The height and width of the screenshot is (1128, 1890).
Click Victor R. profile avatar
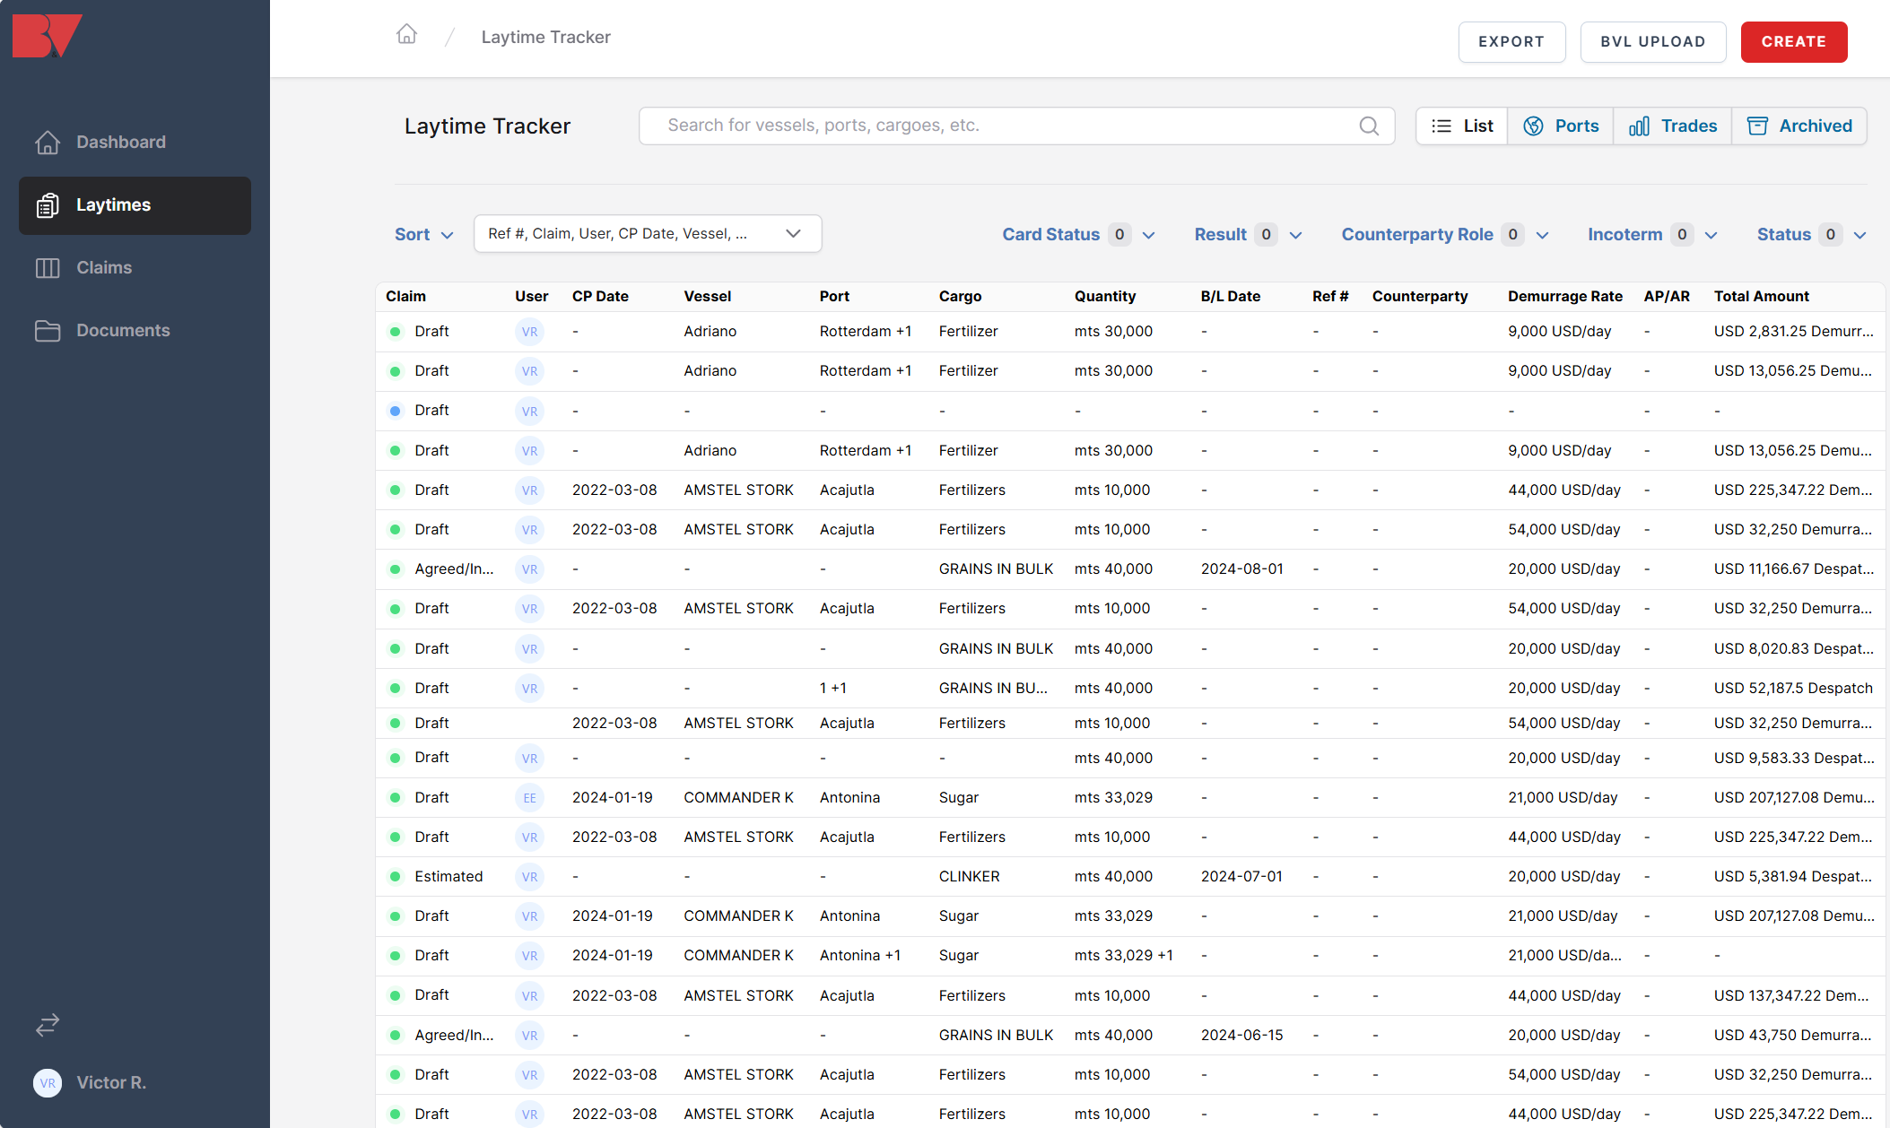click(x=48, y=1082)
